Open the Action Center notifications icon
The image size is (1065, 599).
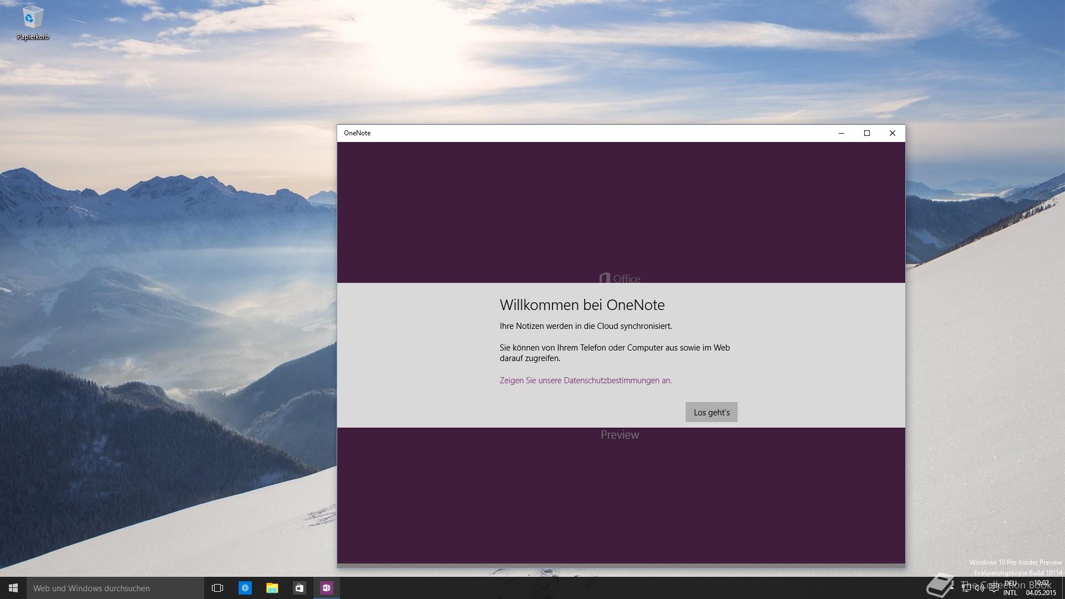(994, 588)
